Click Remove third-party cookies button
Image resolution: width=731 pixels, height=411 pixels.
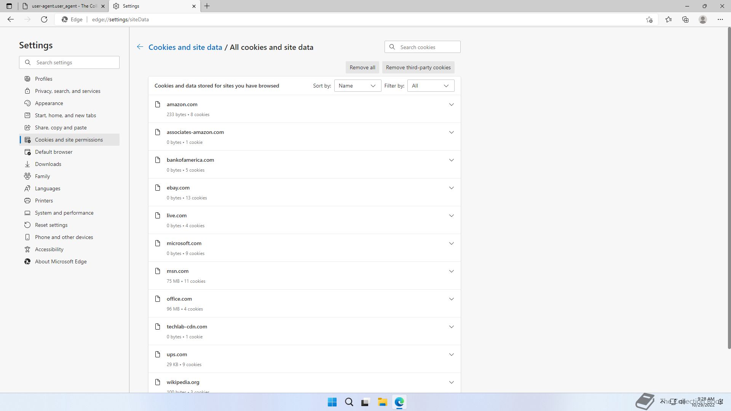(418, 67)
